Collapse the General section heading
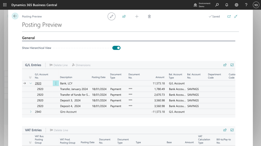 [x=29, y=38]
